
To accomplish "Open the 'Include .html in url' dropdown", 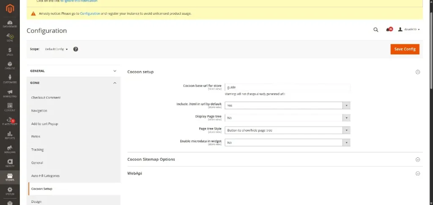I will (x=287, y=105).
